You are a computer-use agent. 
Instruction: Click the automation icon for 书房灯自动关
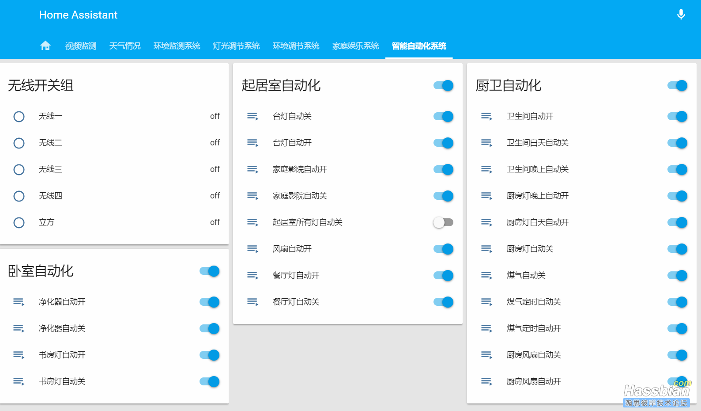click(19, 382)
